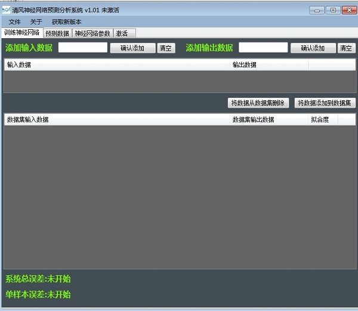Open the 获取新版本 menu
Viewport: 358px width, 311px height.
pos(66,22)
